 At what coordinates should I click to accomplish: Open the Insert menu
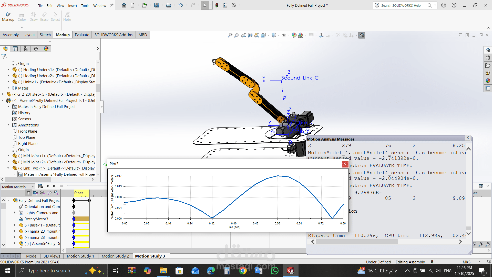click(x=73, y=6)
